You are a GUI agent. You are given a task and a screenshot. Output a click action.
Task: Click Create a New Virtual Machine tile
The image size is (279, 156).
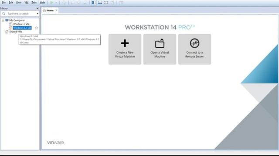pos(125,49)
